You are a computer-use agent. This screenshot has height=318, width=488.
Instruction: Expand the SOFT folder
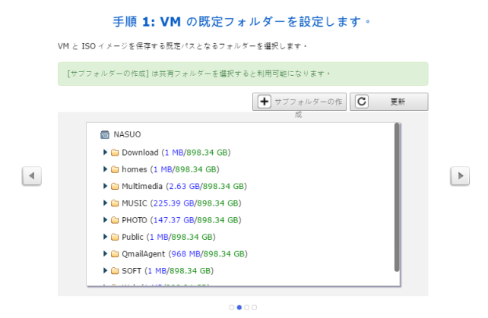[105, 270]
